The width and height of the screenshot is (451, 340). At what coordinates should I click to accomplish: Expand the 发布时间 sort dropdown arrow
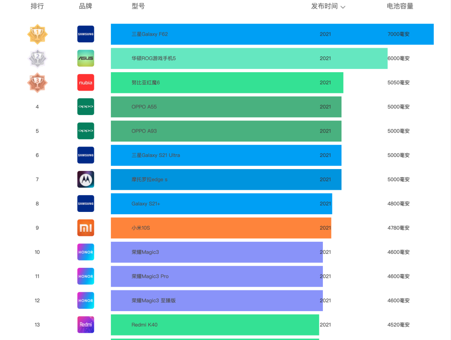click(x=343, y=7)
